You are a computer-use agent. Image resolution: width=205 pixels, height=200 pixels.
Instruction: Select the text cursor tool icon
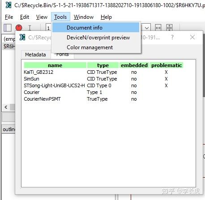30,28
